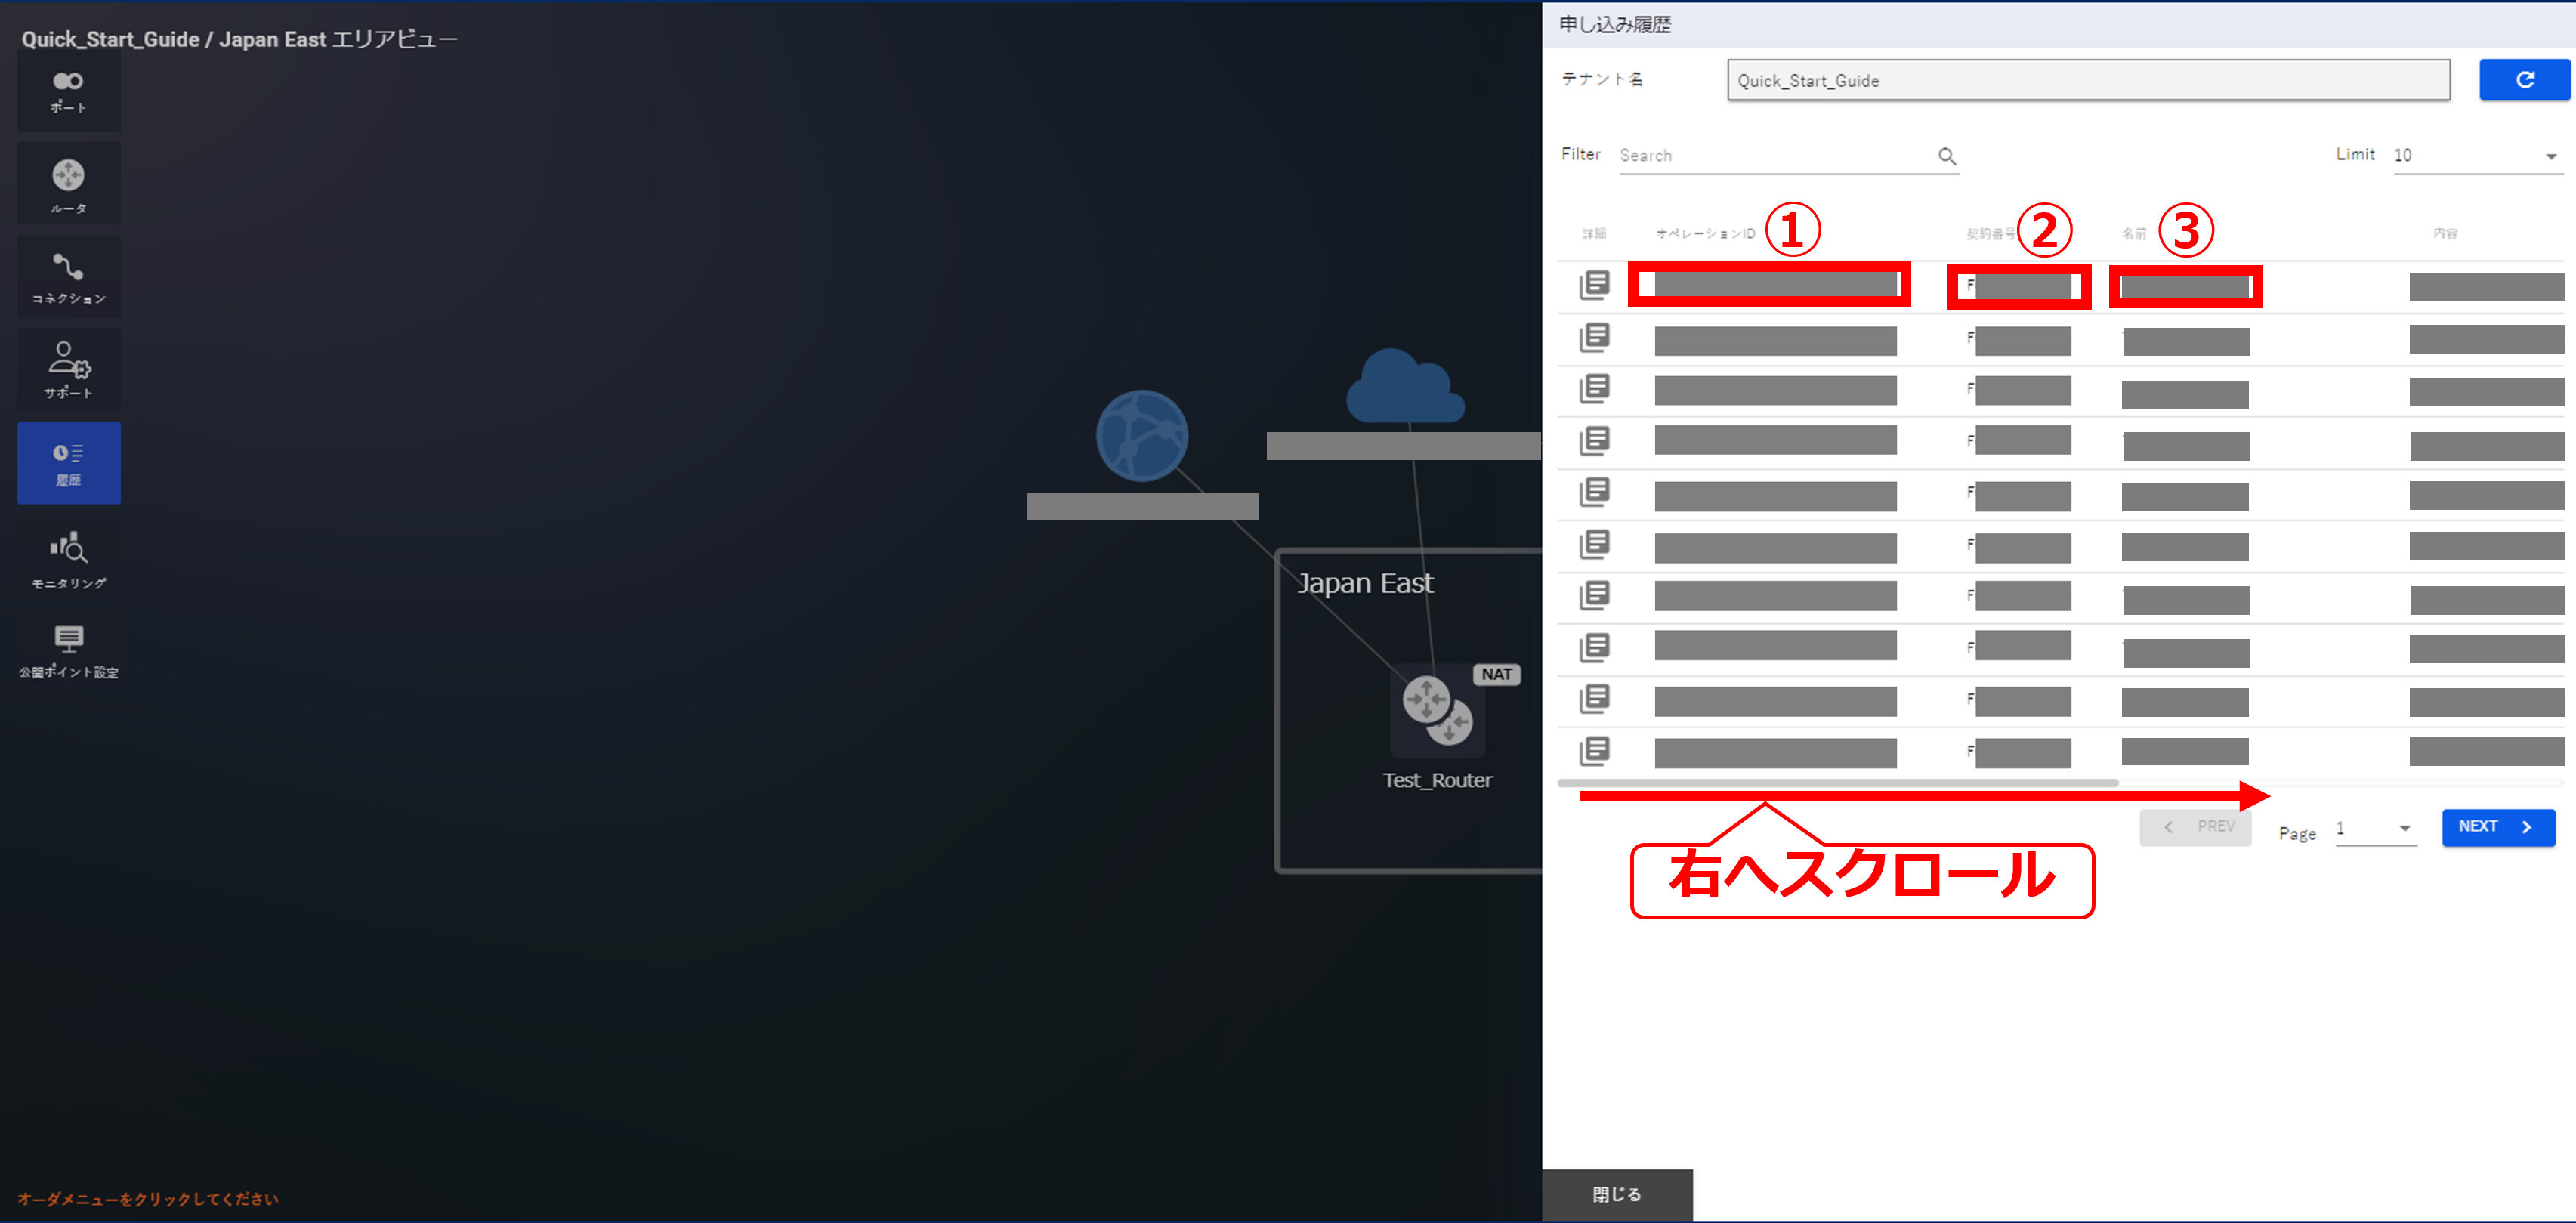Click the globe internet node icon
2576x1223 pixels.
1141,436
